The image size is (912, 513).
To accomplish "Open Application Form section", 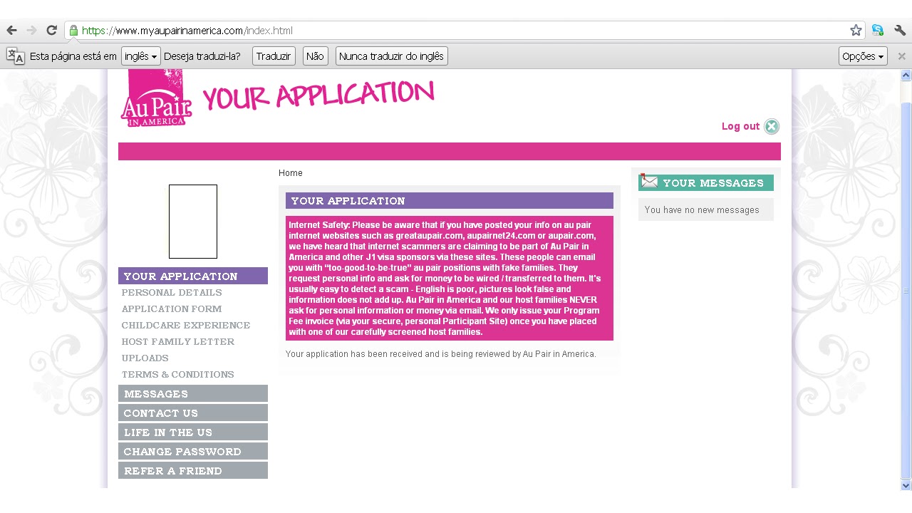I will coord(172,309).
